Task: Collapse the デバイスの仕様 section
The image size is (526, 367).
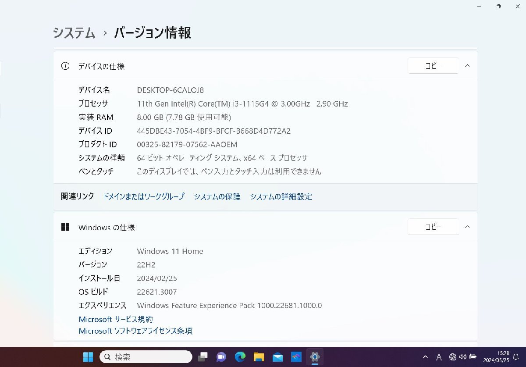Action: point(467,66)
